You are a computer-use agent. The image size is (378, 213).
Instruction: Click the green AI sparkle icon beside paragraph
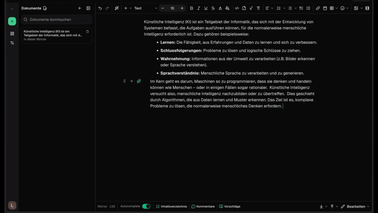(x=139, y=81)
